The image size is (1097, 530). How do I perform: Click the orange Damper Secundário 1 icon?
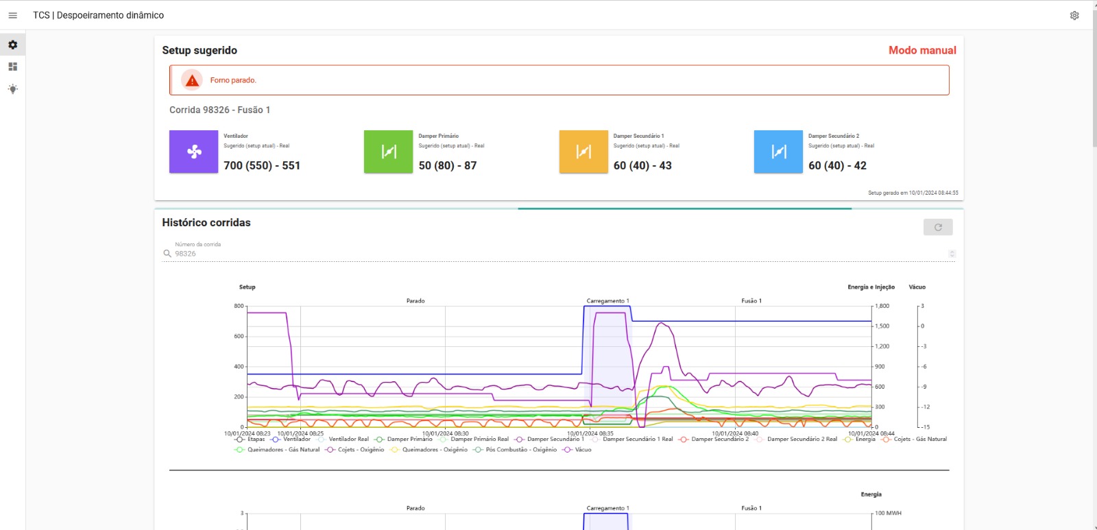click(x=583, y=152)
